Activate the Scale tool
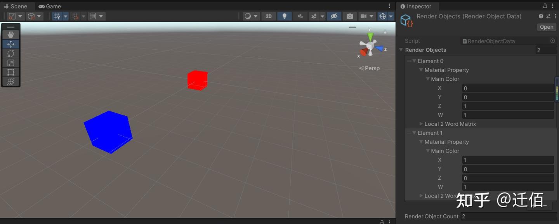559x224 pixels. 10,63
